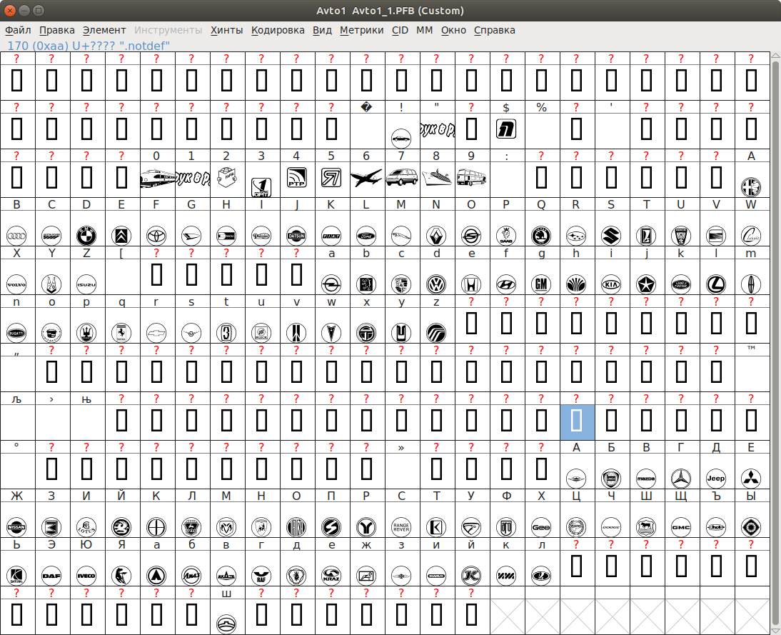Select the logo glyph under dollar sign
781x635 pixels.
tap(506, 129)
